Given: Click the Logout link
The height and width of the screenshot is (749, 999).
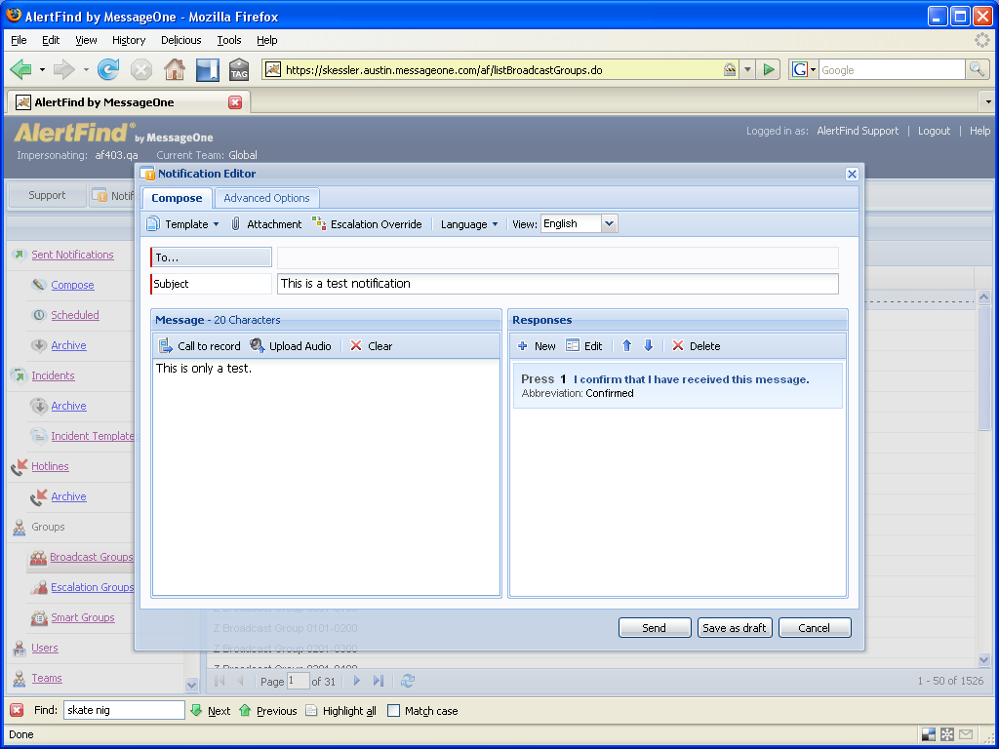Looking at the screenshot, I should (934, 131).
